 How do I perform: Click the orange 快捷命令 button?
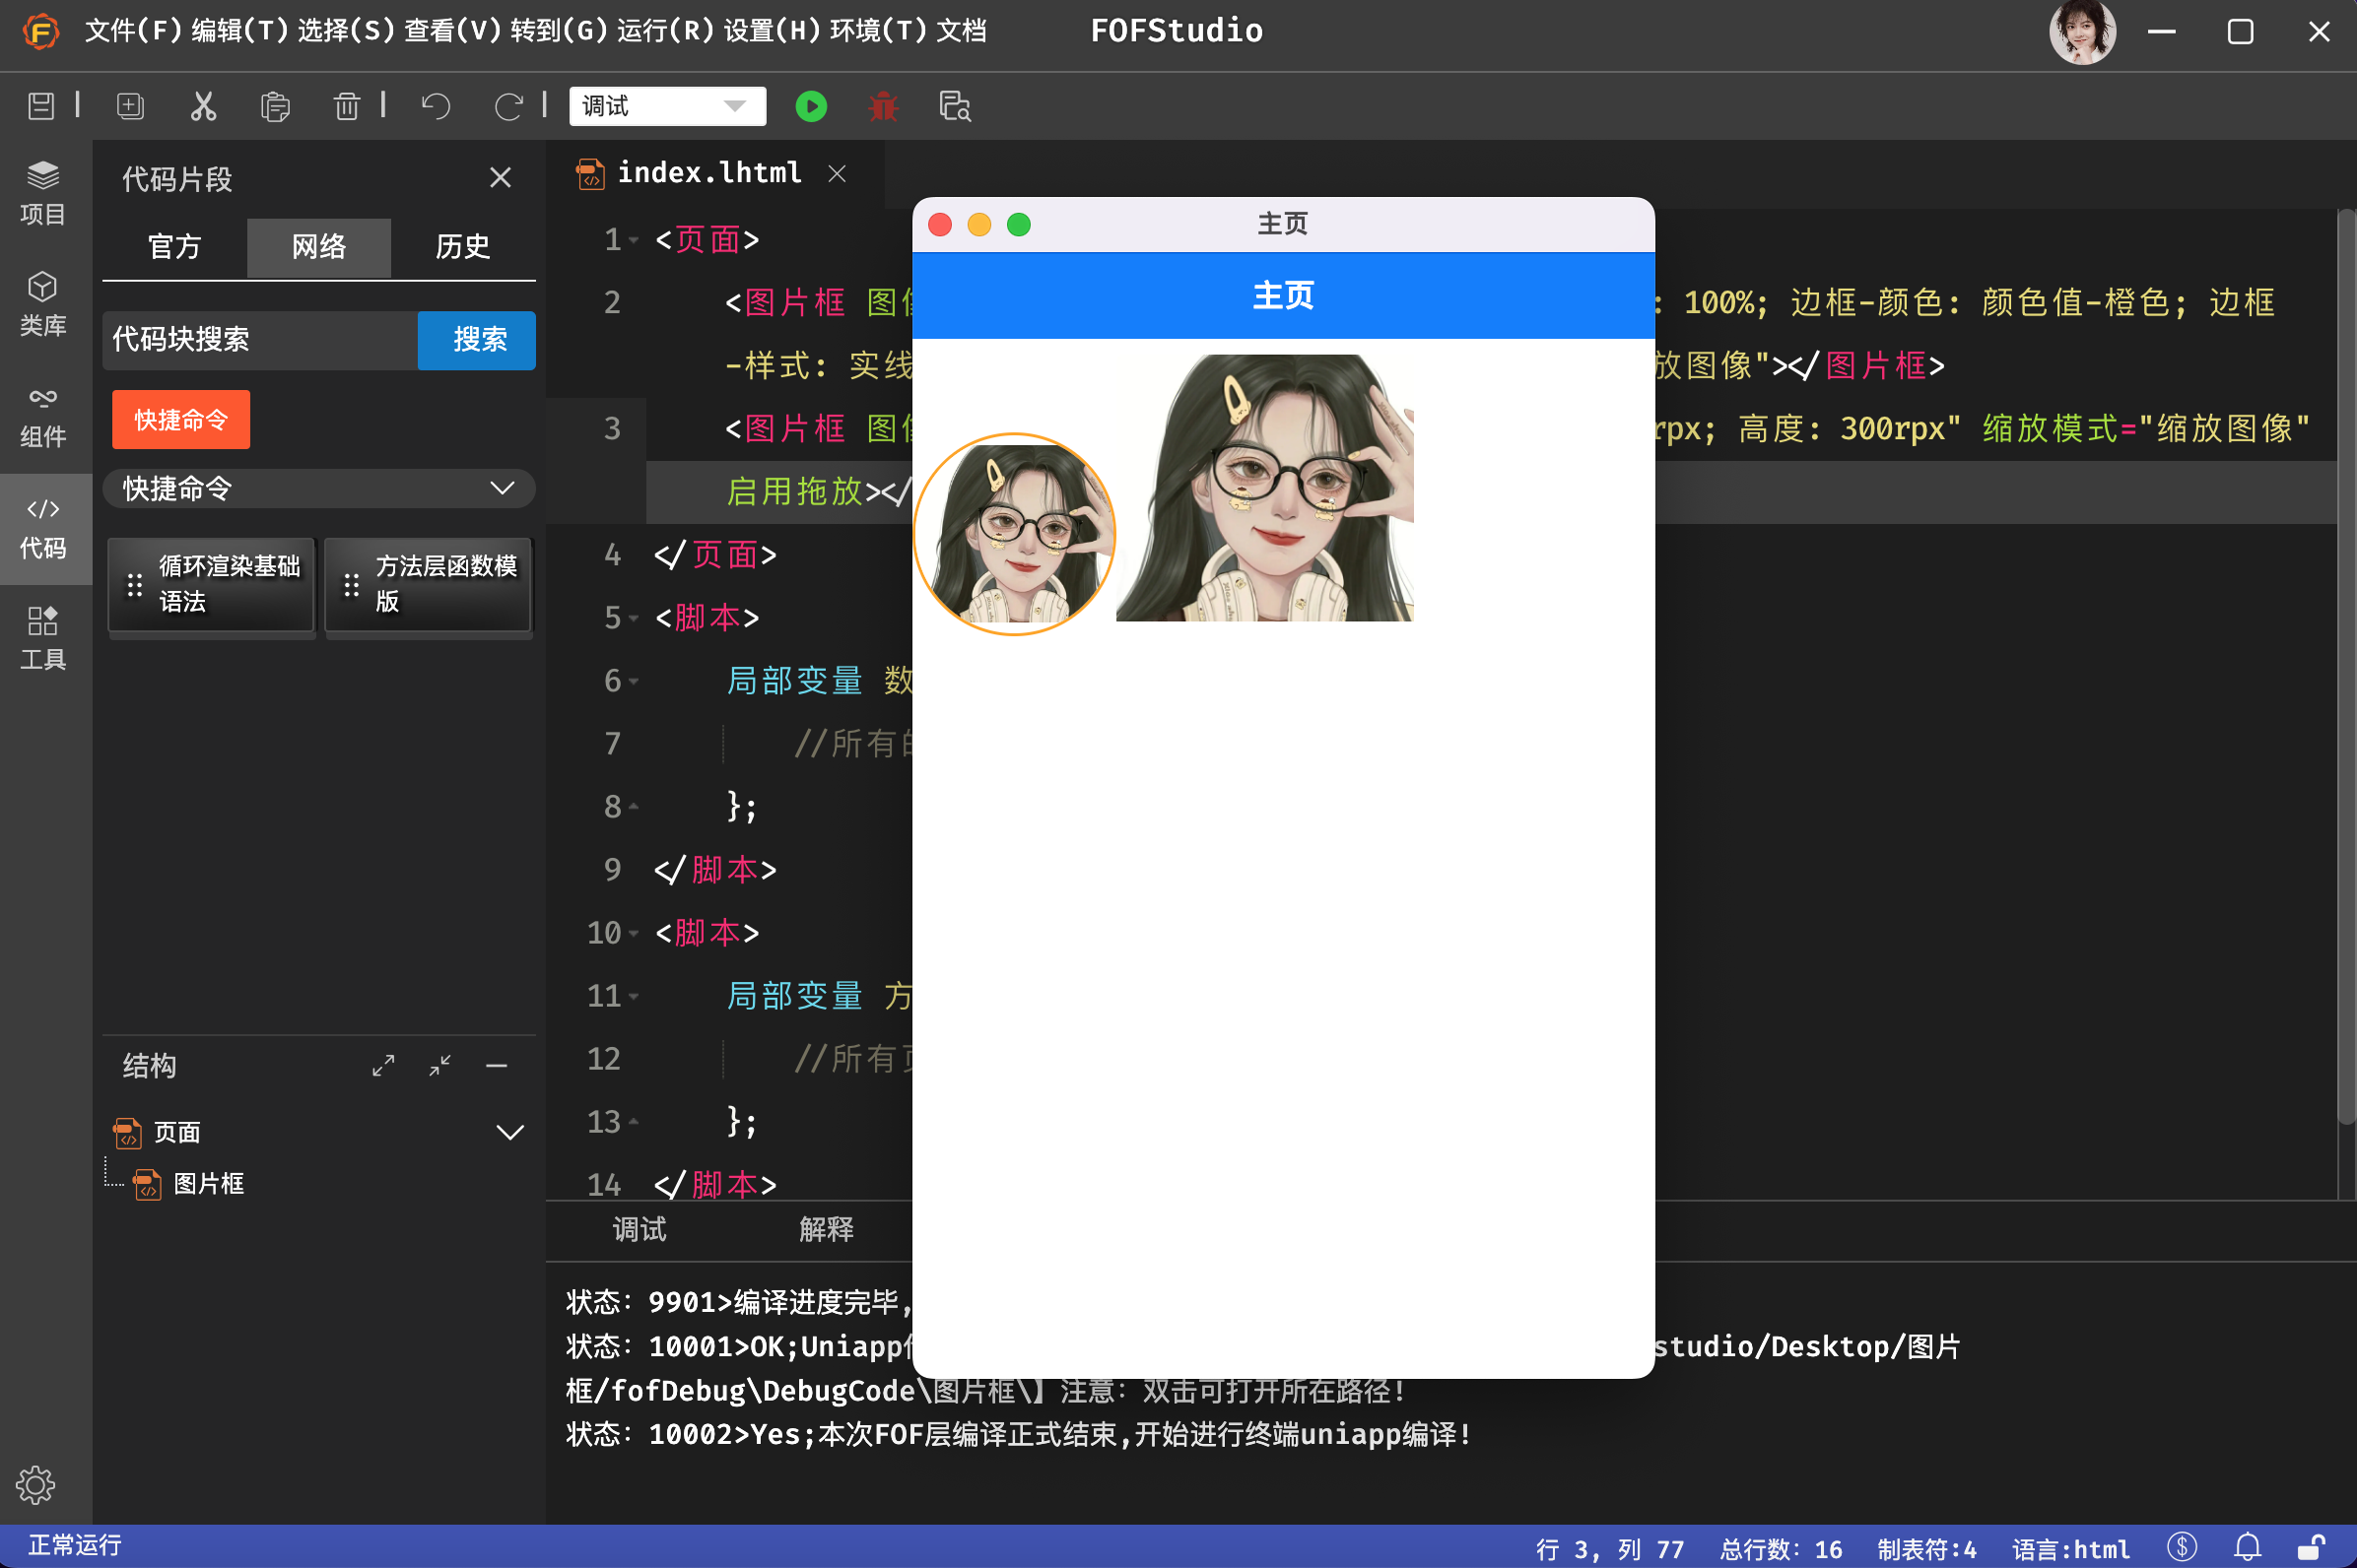(181, 420)
